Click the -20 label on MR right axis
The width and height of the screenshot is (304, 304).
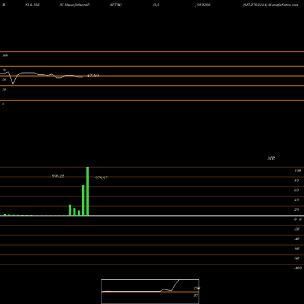(x=297, y=229)
